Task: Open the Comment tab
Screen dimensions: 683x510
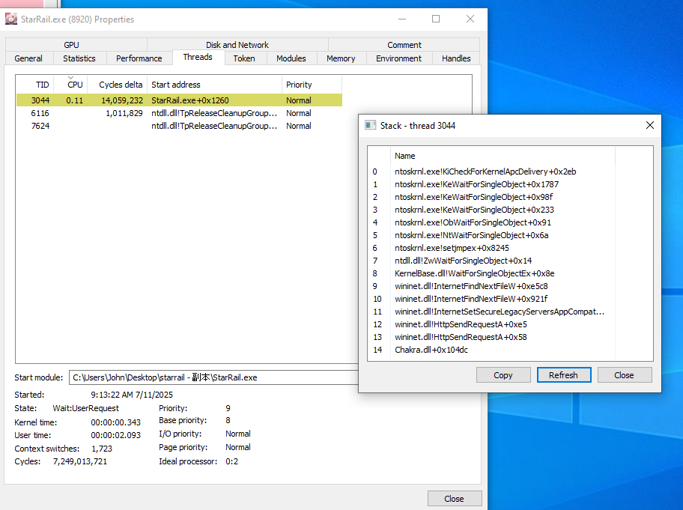Action: [x=404, y=45]
